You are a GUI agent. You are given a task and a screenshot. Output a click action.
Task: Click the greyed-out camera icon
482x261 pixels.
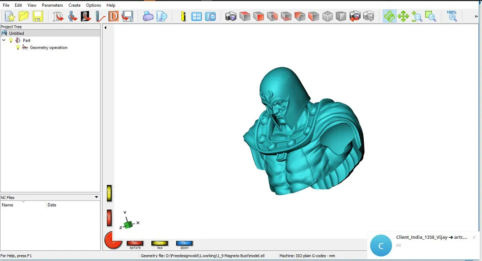tap(369, 16)
